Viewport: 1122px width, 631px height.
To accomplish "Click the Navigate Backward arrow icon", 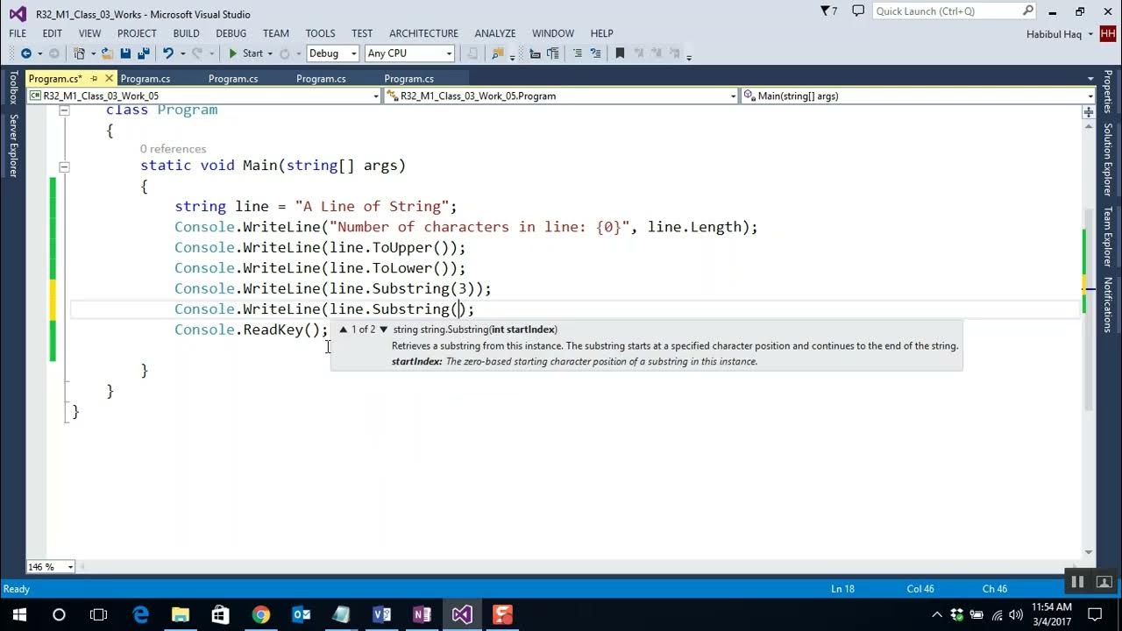I will tap(25, 53).
